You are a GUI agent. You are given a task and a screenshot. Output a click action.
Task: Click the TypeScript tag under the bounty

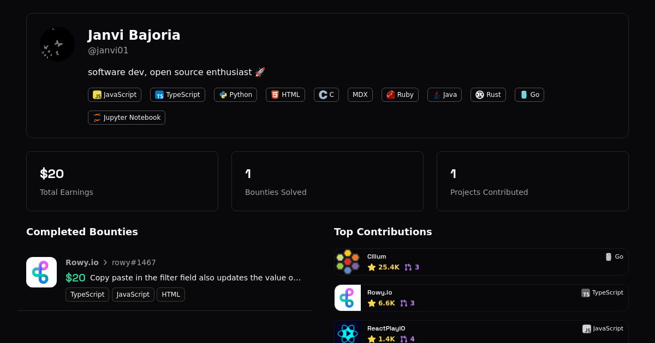coord(87,295)
